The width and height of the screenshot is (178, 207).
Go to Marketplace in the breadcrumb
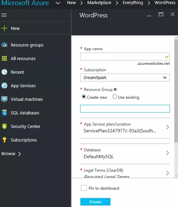(x=99, y=3)
